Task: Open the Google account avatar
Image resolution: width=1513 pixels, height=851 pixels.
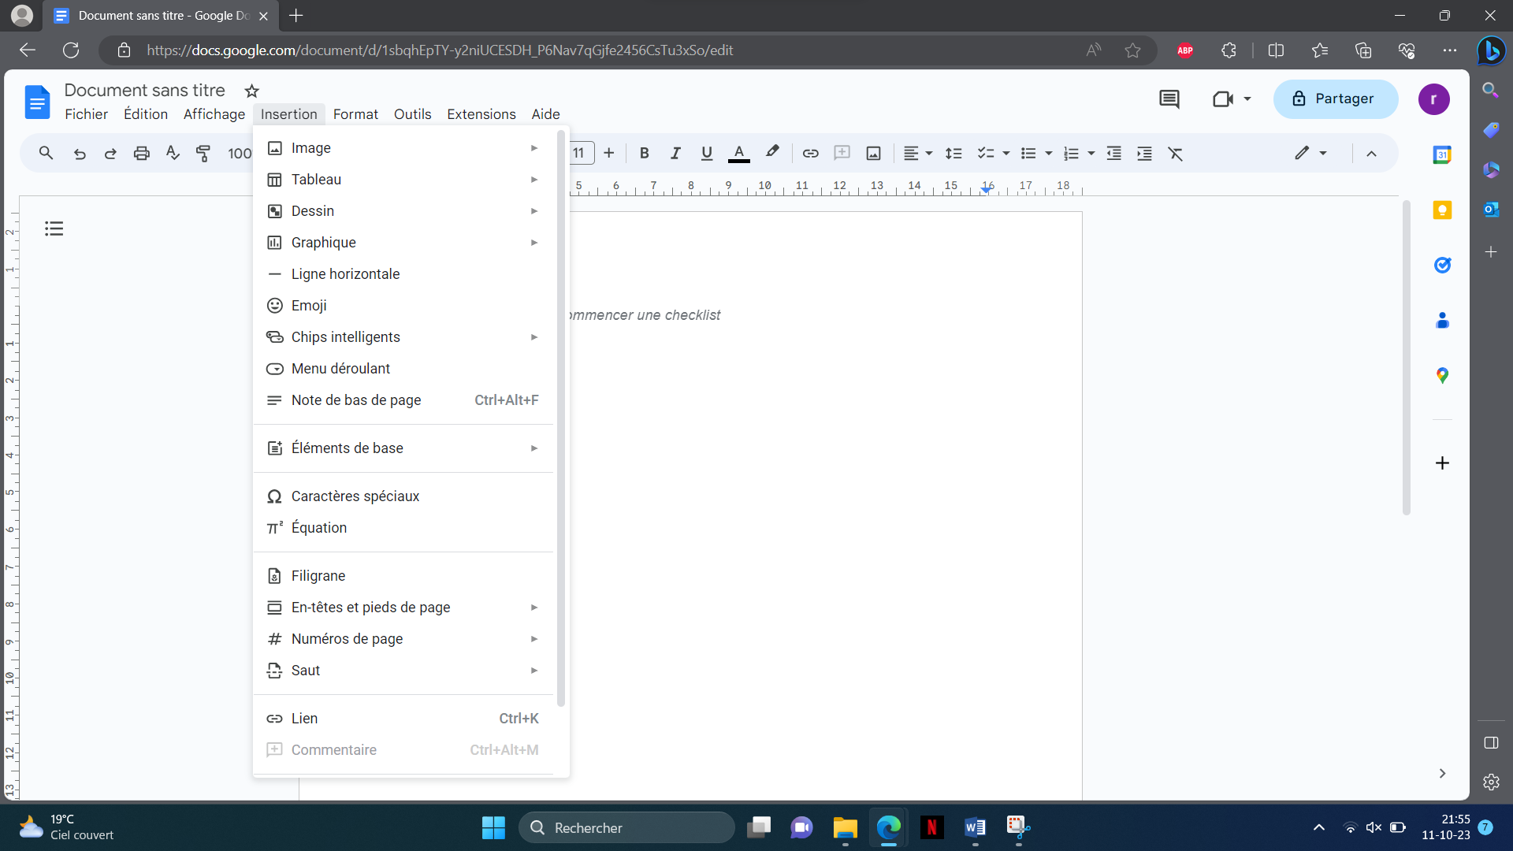Action: 1433,99
